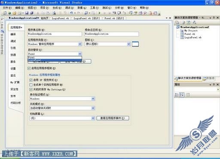The width and height of the screenshot is (220, 159).
Task: Click the Undo arrow icon
Action: tap(71, 13)
